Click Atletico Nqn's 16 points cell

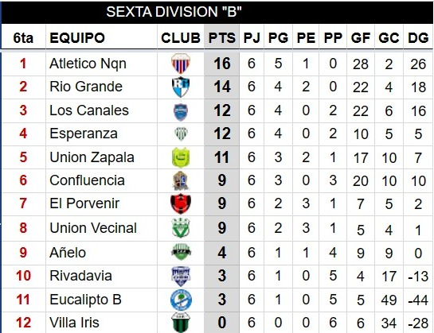coord(221,64)
